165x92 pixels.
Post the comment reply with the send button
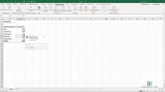pos(28,48)
